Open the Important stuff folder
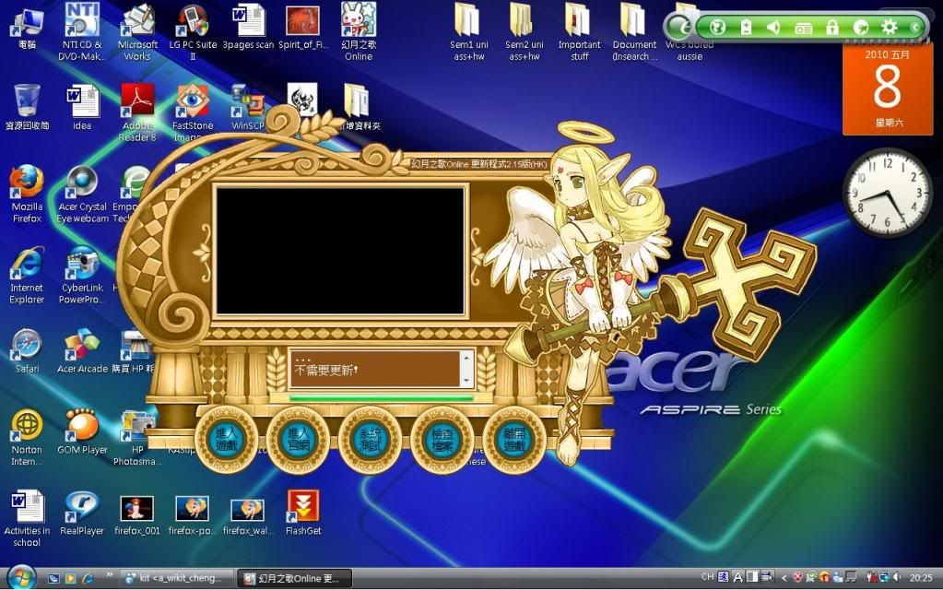Screen dimensions: 943x590 (x=579, y=32)
